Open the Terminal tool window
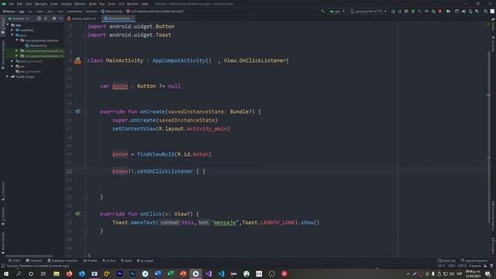The image size is (496, 279). coord(34,260)
